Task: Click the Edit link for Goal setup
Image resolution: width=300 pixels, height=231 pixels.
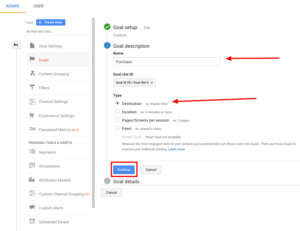Action: point(147,28)
